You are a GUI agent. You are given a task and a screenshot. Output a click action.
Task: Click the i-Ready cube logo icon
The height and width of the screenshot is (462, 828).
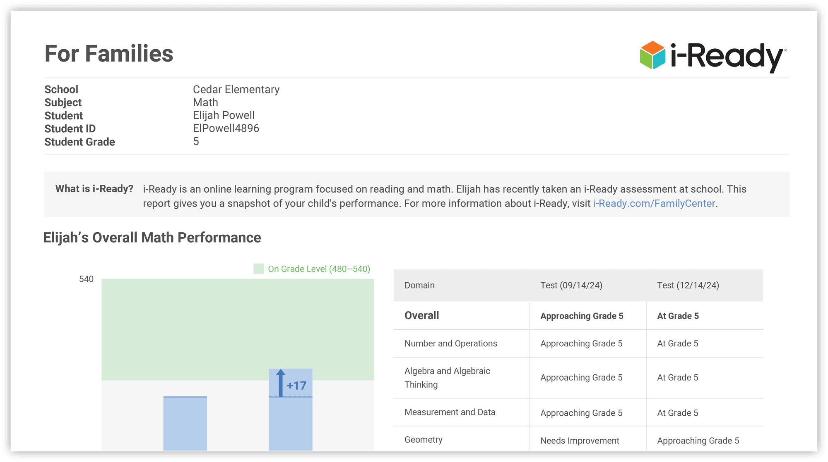[x=652, y=55]
